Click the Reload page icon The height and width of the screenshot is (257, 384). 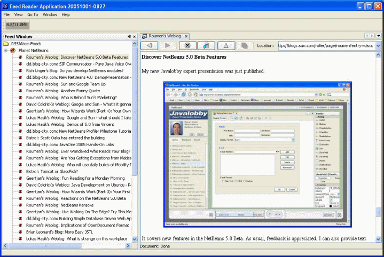pyautogui.click(x=207, y=46)
